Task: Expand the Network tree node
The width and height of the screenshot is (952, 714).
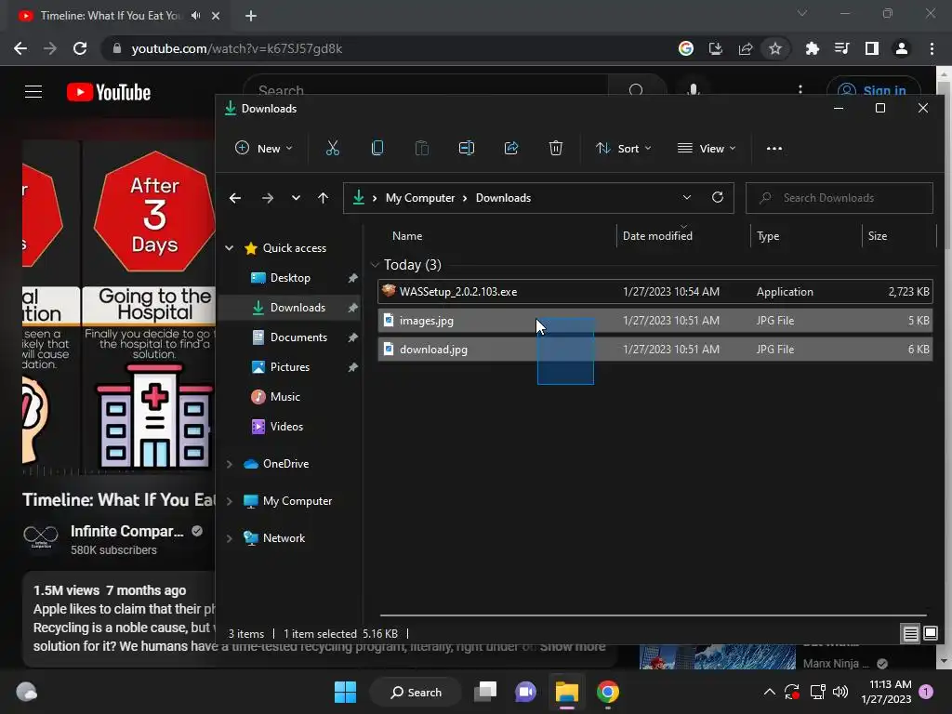Action: point(230,538)
